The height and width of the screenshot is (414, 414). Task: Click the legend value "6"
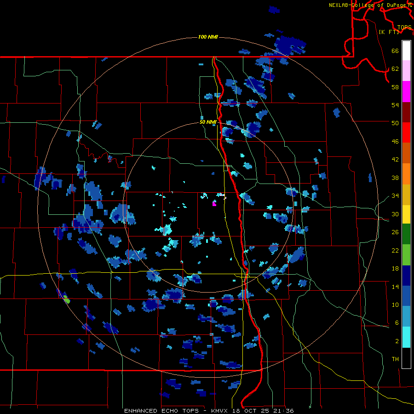pos(397,323)
